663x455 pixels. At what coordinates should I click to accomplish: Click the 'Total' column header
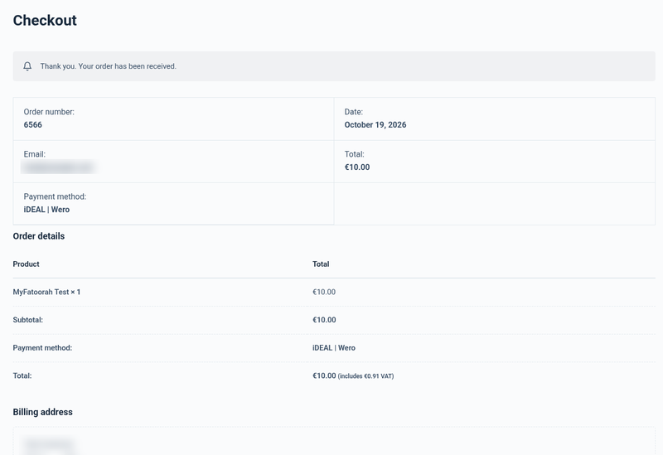click(x=321, y=264)
